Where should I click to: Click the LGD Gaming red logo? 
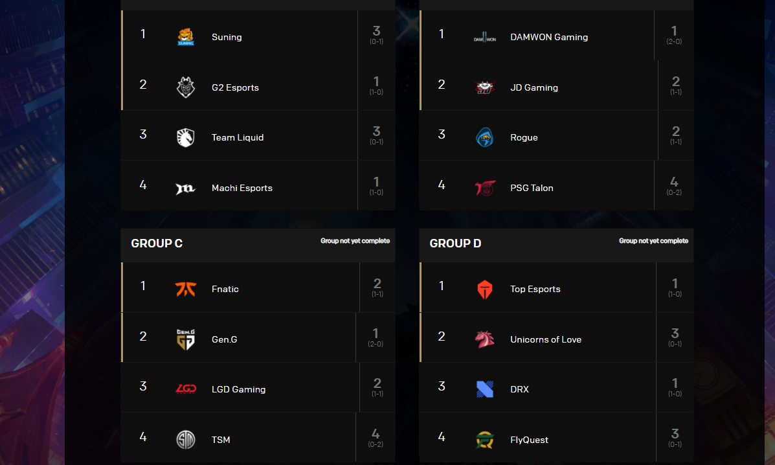click(x=186, y=389)
